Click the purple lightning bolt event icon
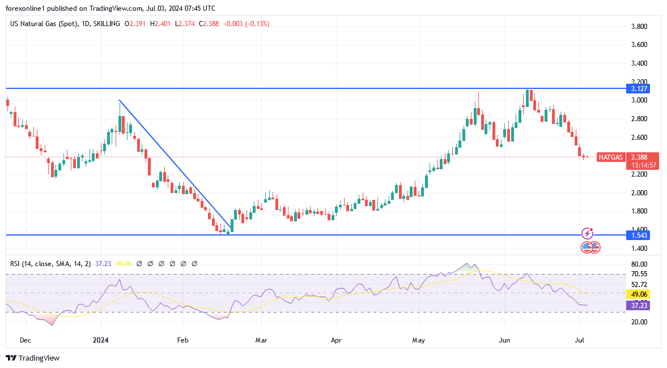Viewport: 667px width, 368px height. click(588, 233)
